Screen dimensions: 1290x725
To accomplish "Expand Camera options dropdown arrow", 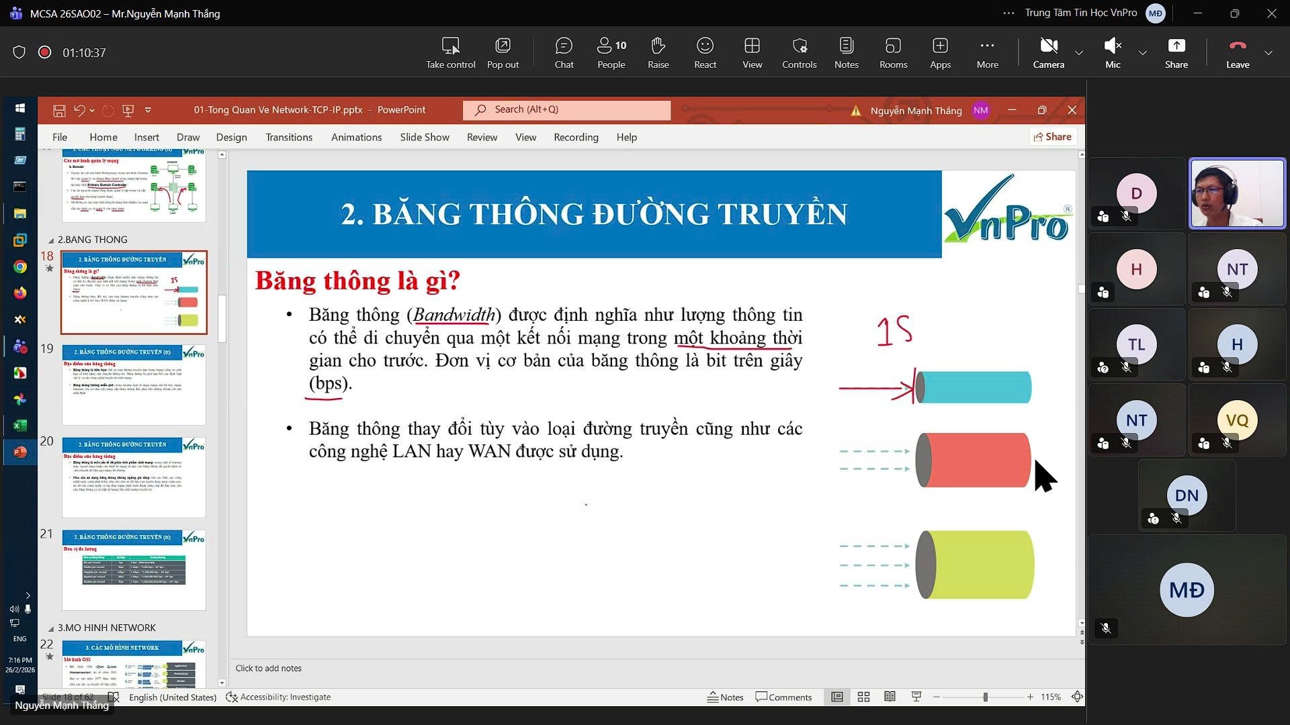I will [1079, 52].
